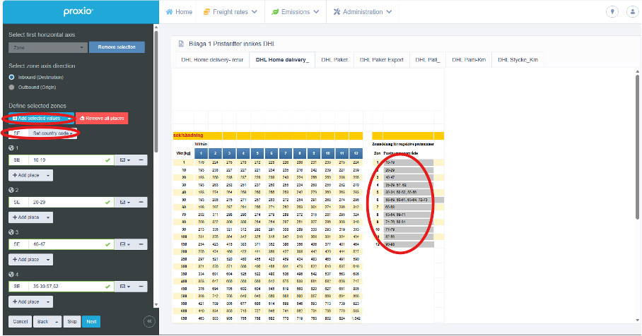Click Add place under zone 3
642x336 pixels.
click(x=26, y=260)
